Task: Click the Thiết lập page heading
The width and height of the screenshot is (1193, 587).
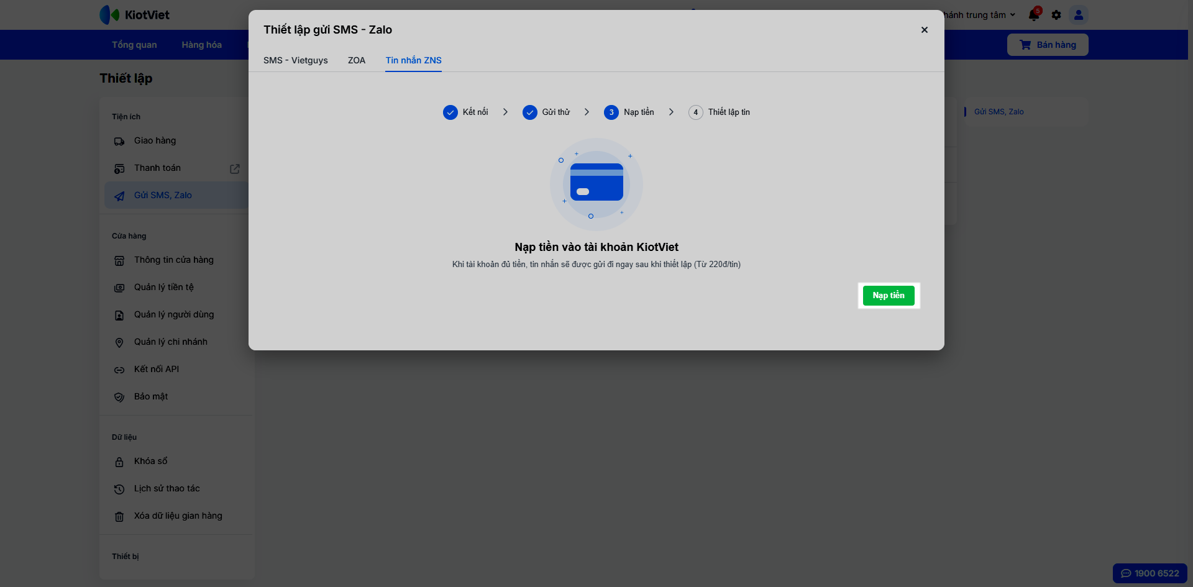Action: point(126,78)
